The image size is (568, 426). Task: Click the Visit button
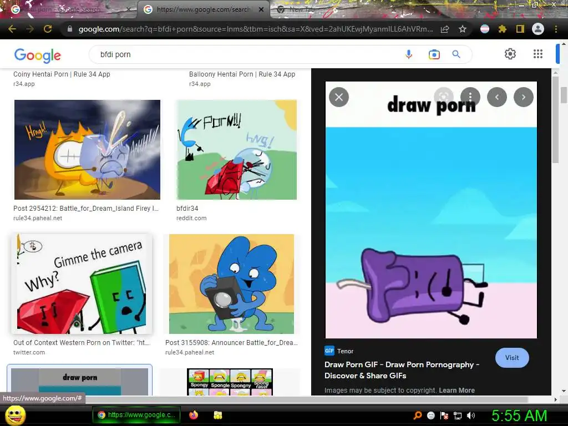(x=512, y=358)
